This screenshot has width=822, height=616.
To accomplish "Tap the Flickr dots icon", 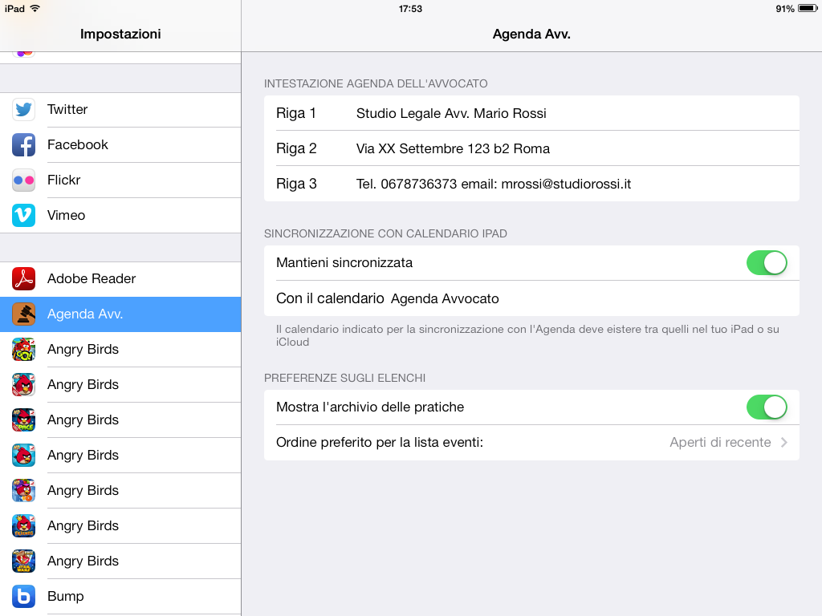I will click(x=23, y=180).
